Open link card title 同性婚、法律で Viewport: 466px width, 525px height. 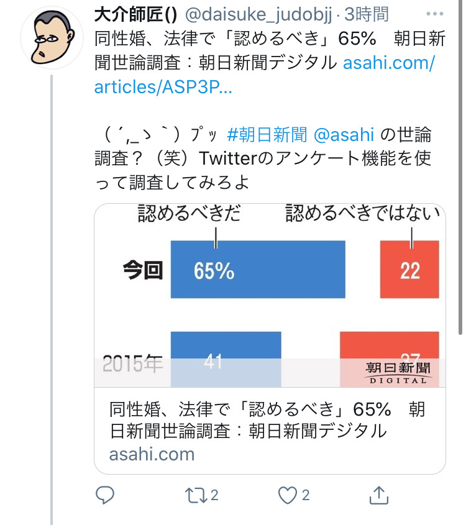pos(267,419)
